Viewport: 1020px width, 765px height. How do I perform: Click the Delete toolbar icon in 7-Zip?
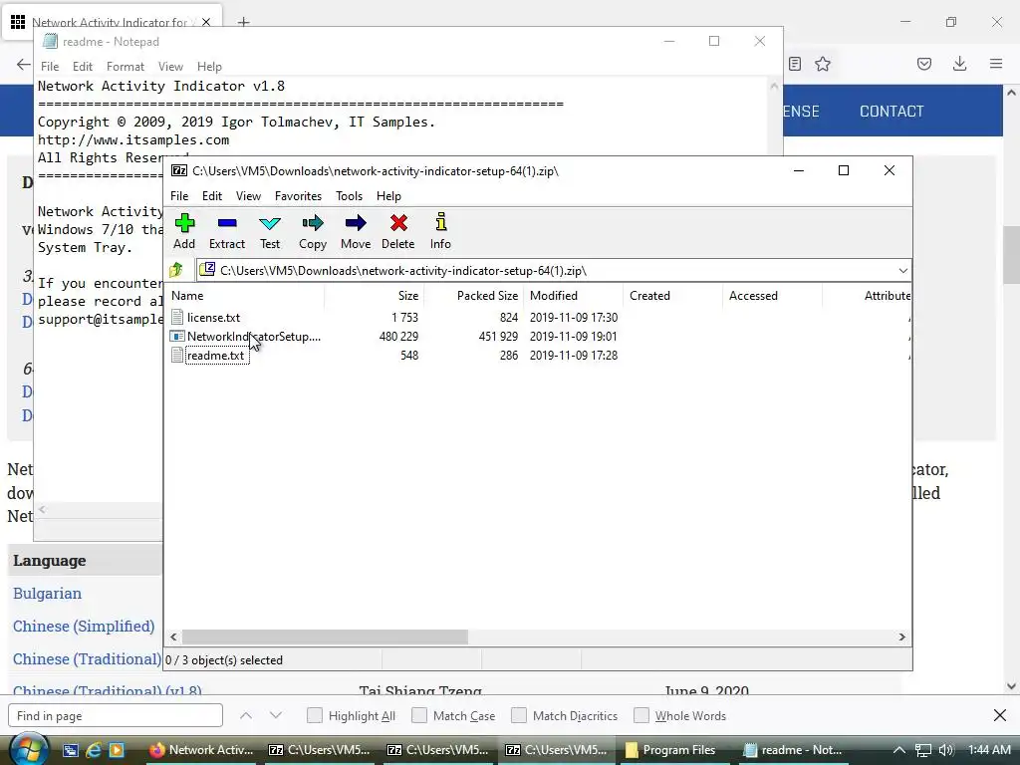(398, 231)
